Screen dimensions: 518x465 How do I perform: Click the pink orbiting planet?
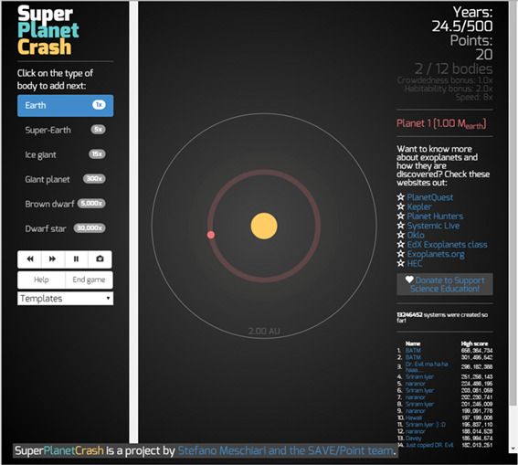click(211, 235)
